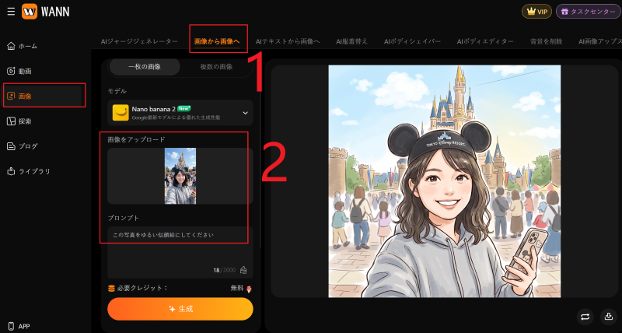Expand the Nano banana 2 model dropdown
Image resolution: width=622 pixels, height=333 pixels.
pos(180,113)
